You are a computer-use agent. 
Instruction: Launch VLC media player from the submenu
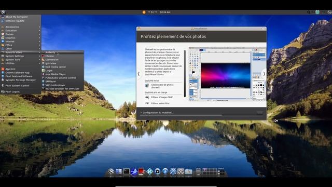coord(62,85)
